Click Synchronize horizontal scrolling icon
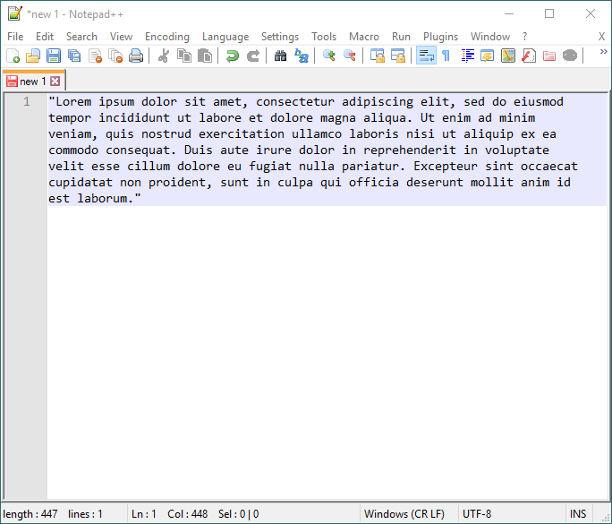This screenshot has height=524, width=612. (x=398, y=56)
